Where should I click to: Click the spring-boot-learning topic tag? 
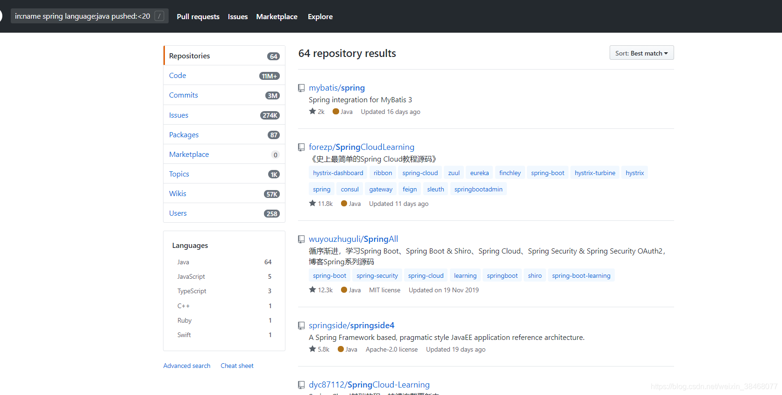(581, 275)
